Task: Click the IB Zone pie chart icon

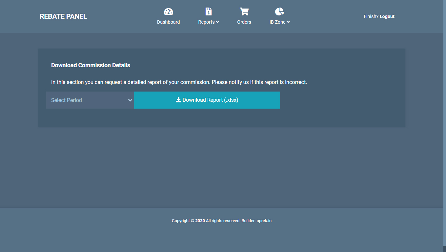Action: tap(279, 12)
